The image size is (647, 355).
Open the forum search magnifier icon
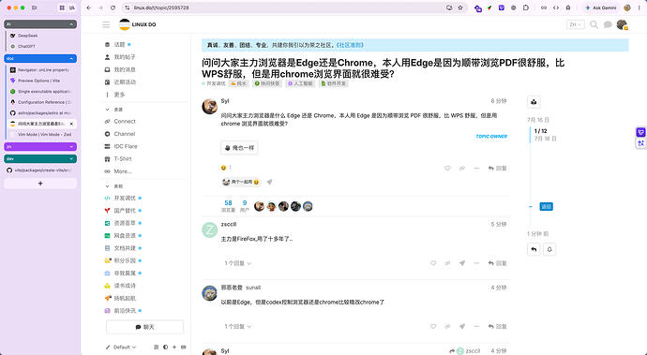point(594,24)
